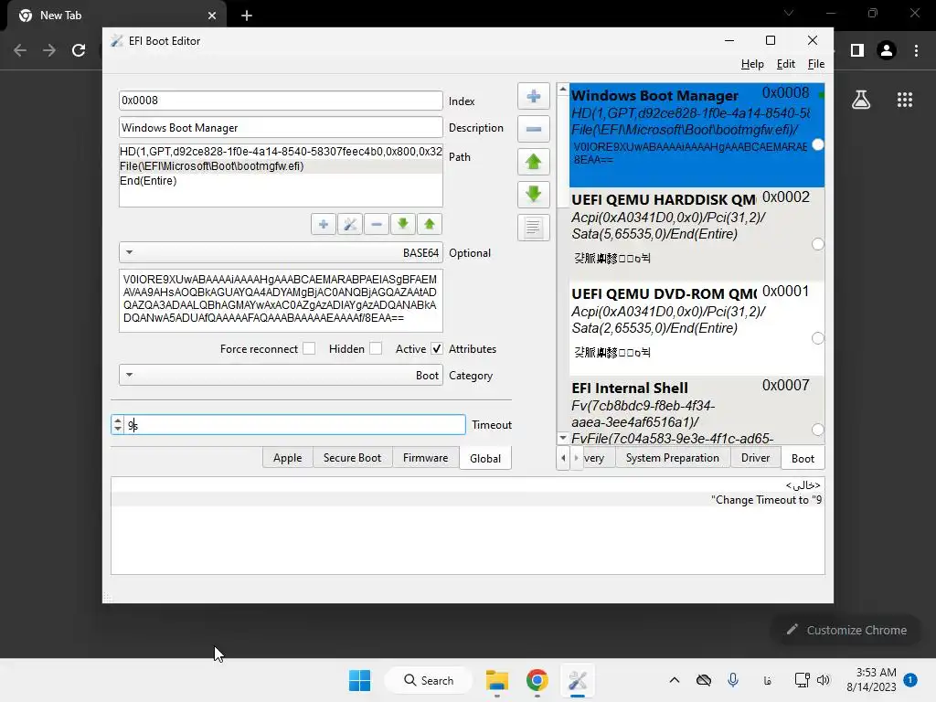Open the File menu
This screenshot has height=702, width=936.
[816, 64]
